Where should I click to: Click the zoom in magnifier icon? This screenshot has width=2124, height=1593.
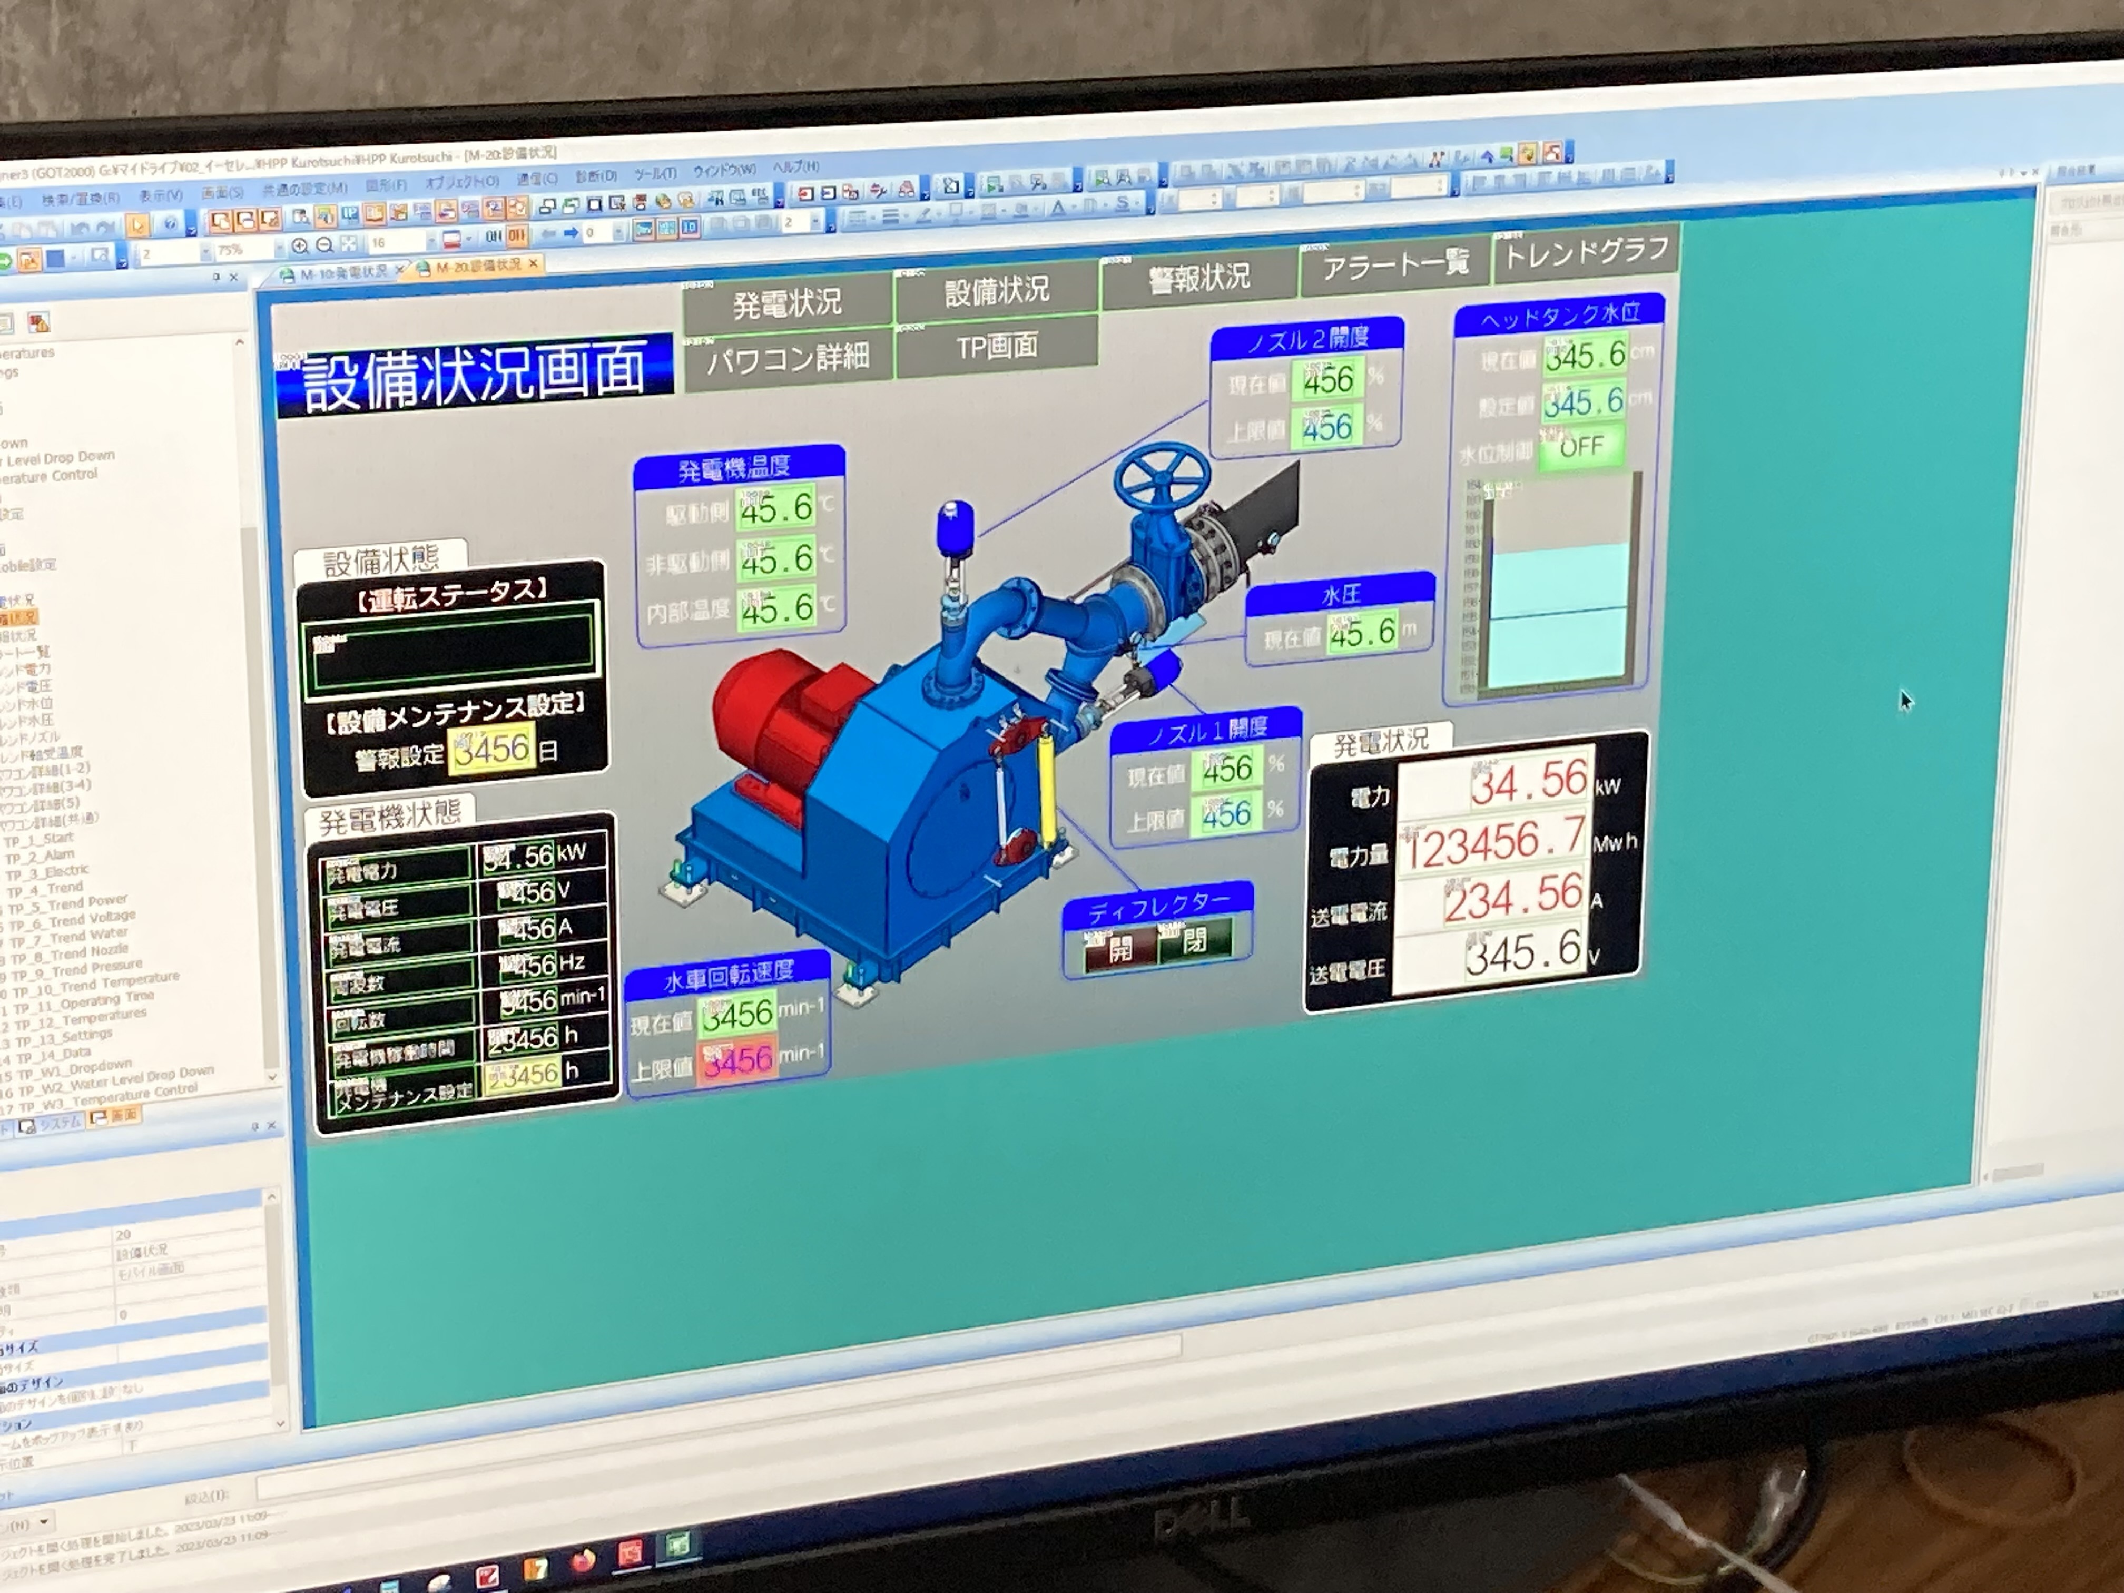[300, 247]
